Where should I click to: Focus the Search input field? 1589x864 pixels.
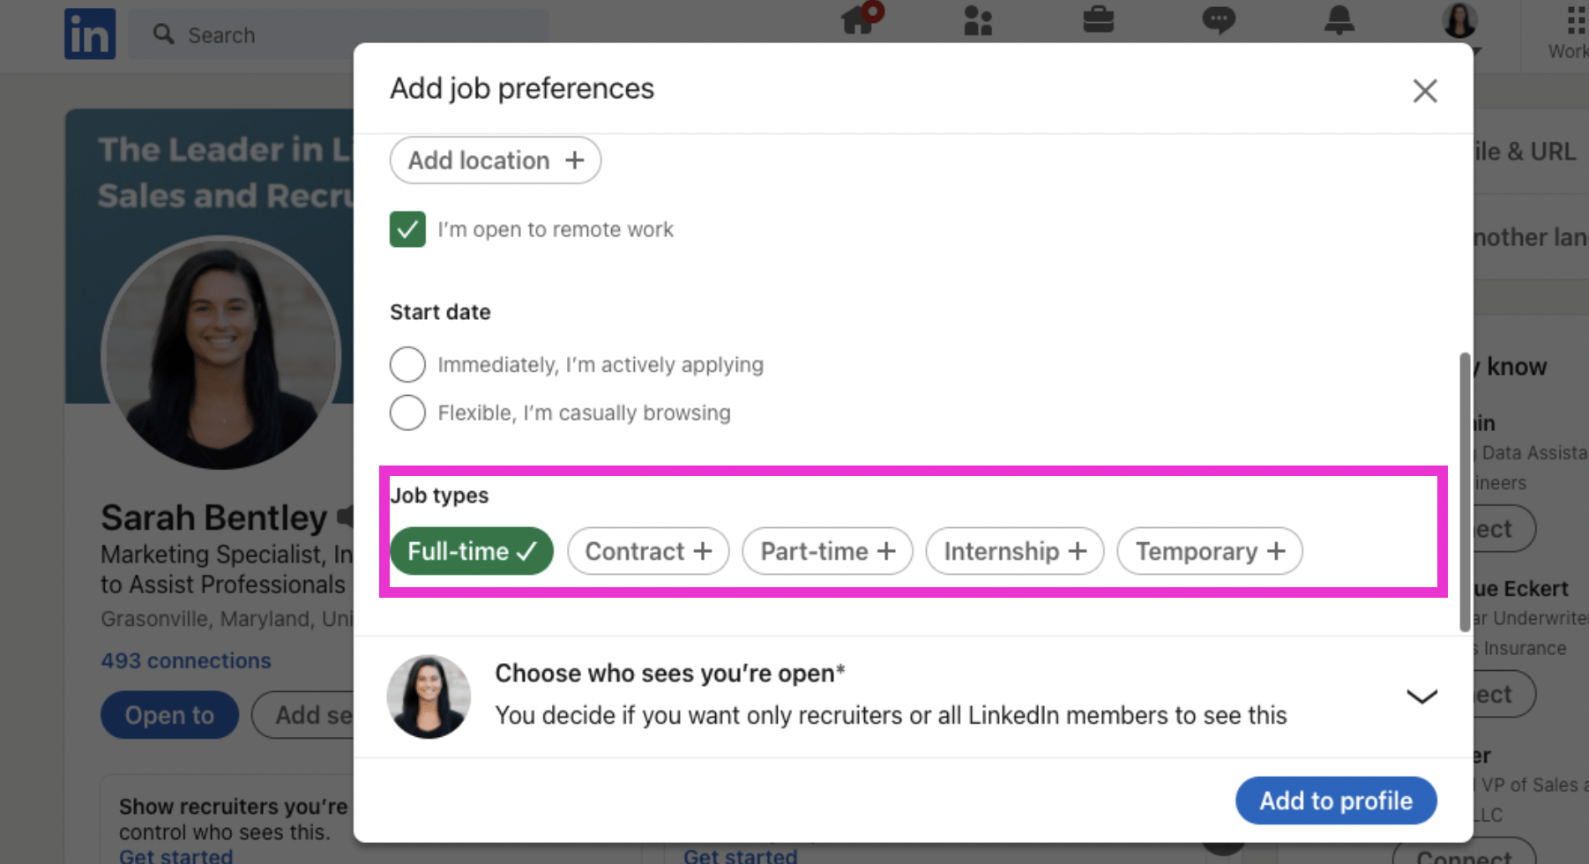339,34
